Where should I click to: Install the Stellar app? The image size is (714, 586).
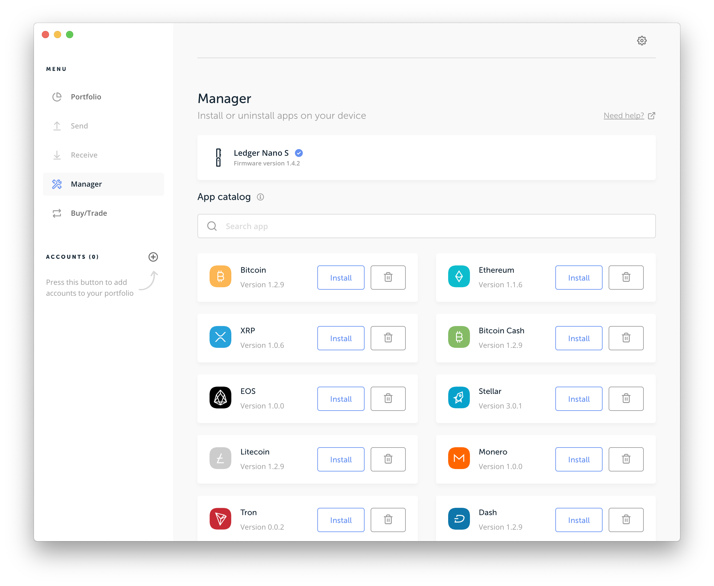(578, 399)
